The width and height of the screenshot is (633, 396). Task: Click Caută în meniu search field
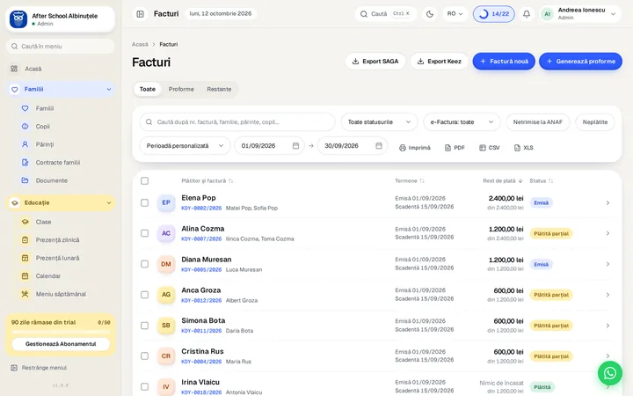[61, 47]
